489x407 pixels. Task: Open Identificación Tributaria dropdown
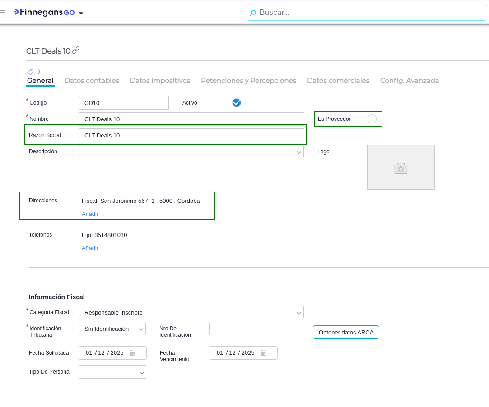point(140,329)
